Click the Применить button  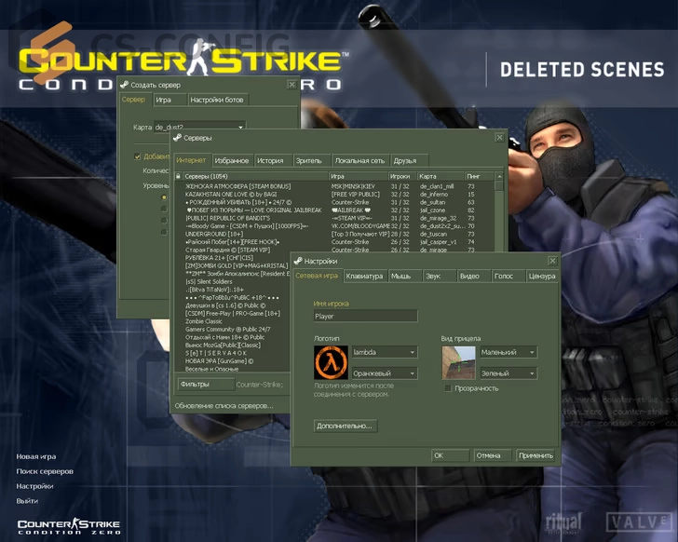click(x=536, y=455)
